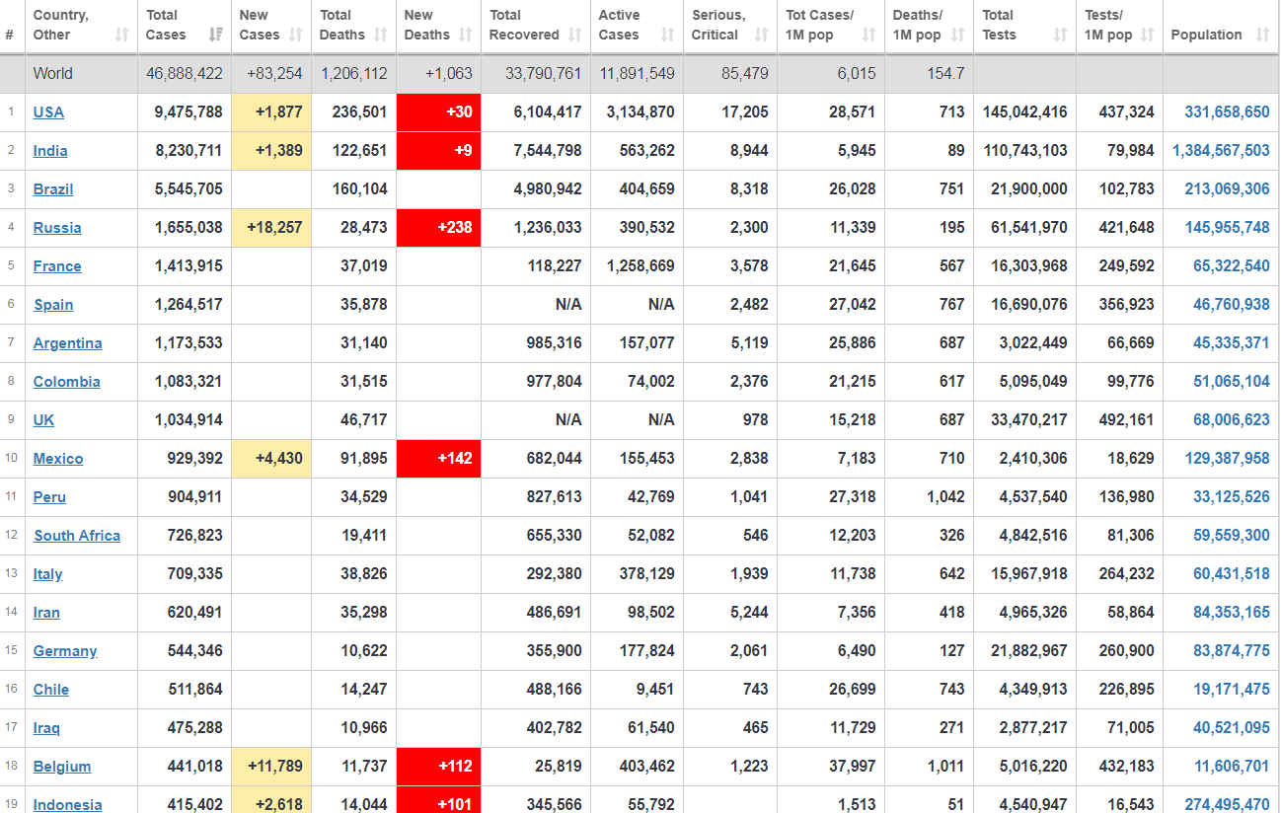Open the South Africa country link
Viewport: 1281px width, 813px height.
tap(77, 536)
